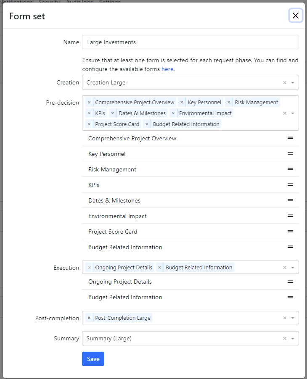Grab reorder handle for Key Personnel row
This screenshot has height=379, width=307.
pos(290,154)
